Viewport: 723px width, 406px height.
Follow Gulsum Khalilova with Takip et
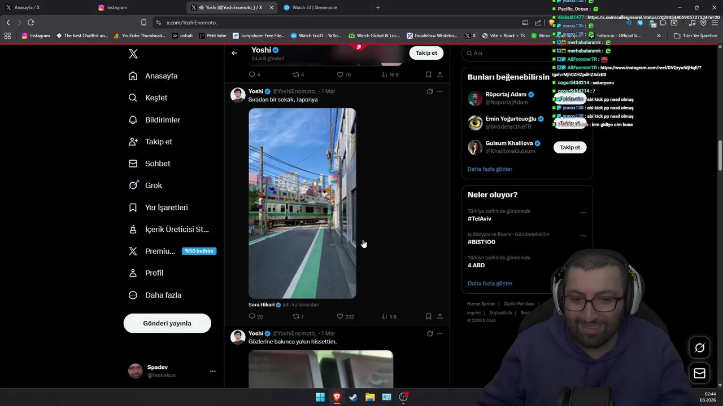click(x=569, y=147)
